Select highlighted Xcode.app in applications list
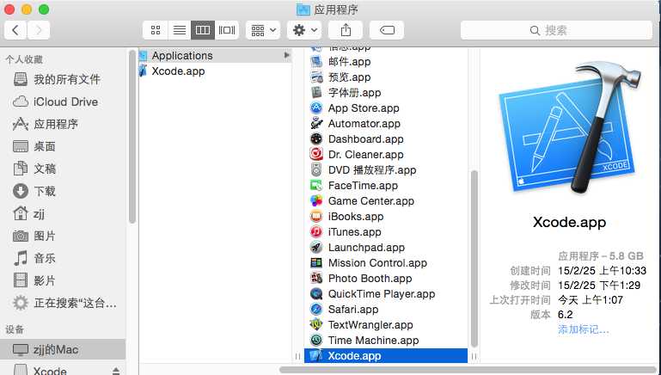This screenshot has width=661, height=375. point(386,355)
